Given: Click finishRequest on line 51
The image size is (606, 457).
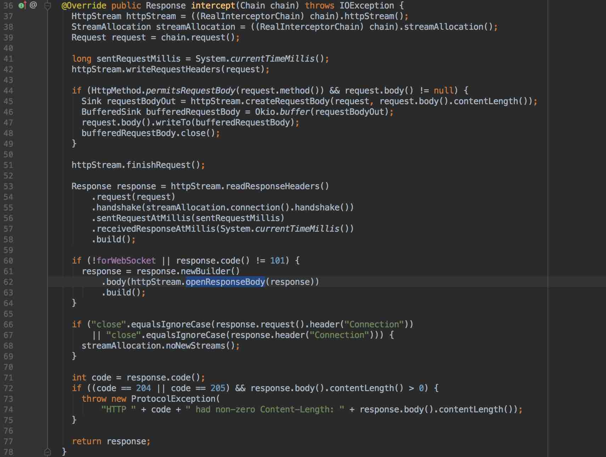Looking at the screenshot, I should point(158,165).
